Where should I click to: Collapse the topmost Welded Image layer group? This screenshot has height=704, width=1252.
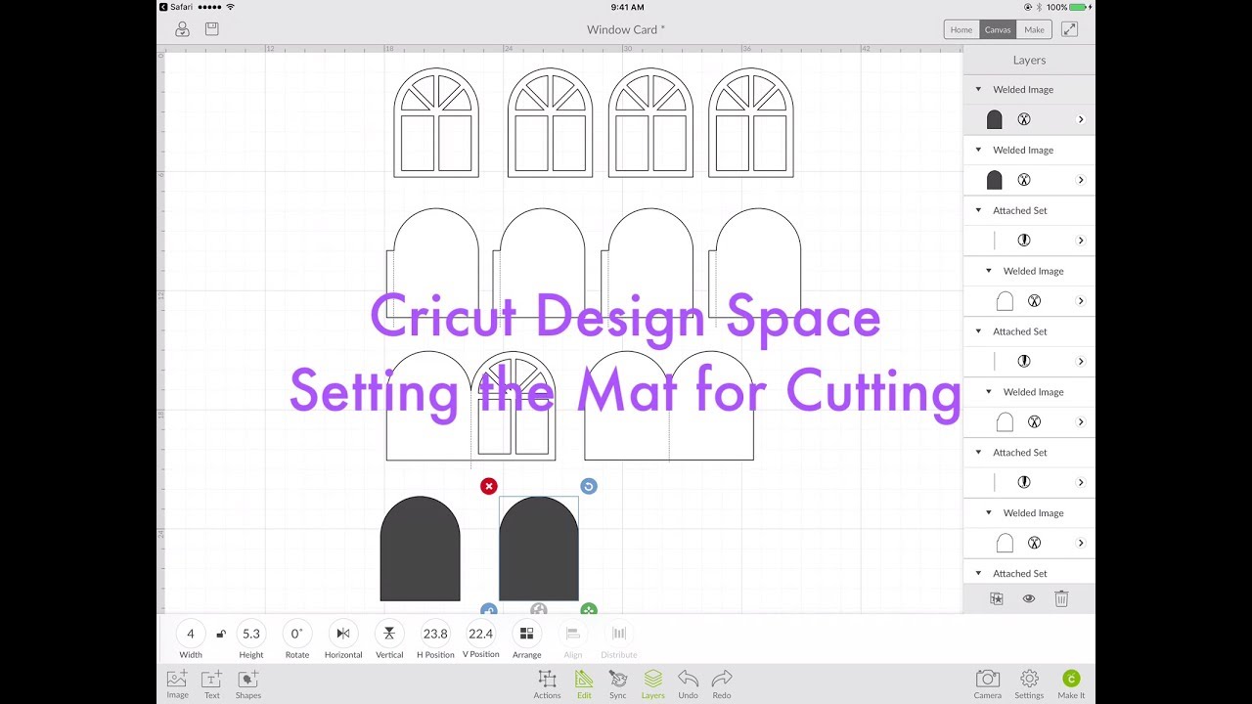[x=978, y=89]
